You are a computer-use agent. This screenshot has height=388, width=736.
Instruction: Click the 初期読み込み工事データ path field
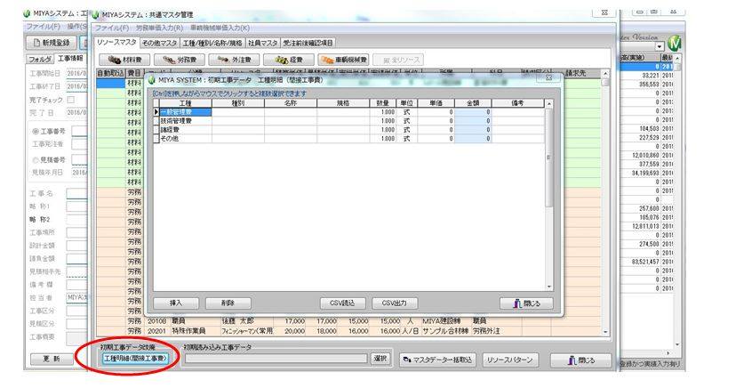coord(276,359)
